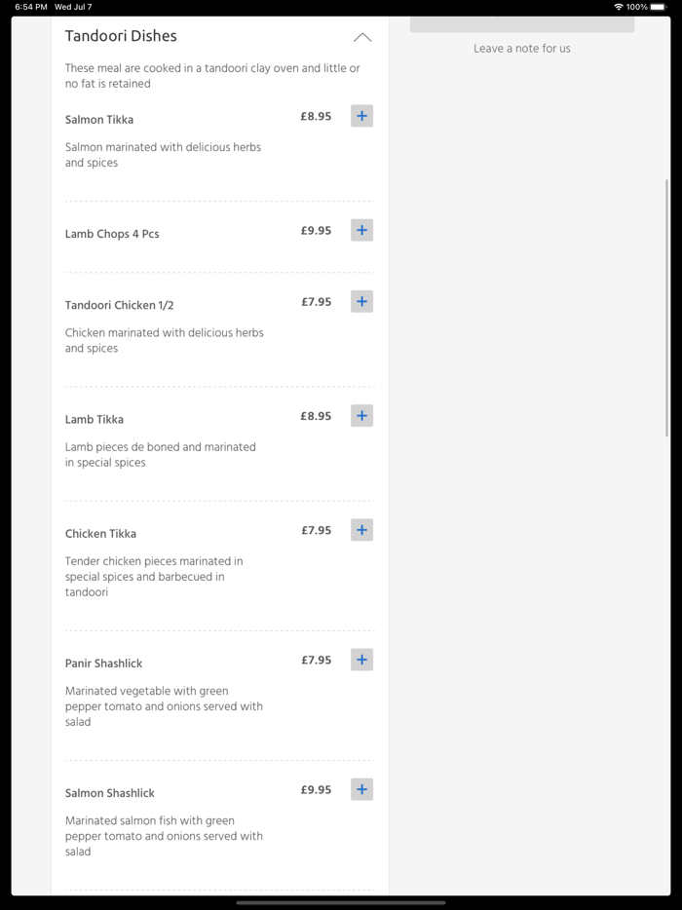
Task: Add Lamb Chops 4 Pcs to basket
Action: [x=361, y=231]
